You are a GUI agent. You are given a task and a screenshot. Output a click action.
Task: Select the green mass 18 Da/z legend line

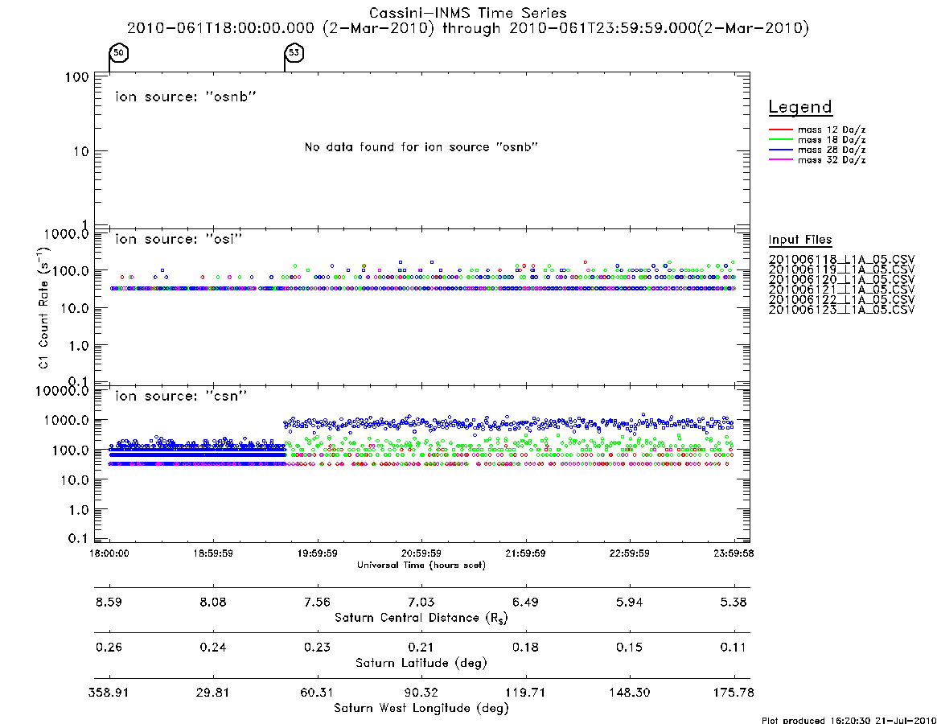pos(780,140)
